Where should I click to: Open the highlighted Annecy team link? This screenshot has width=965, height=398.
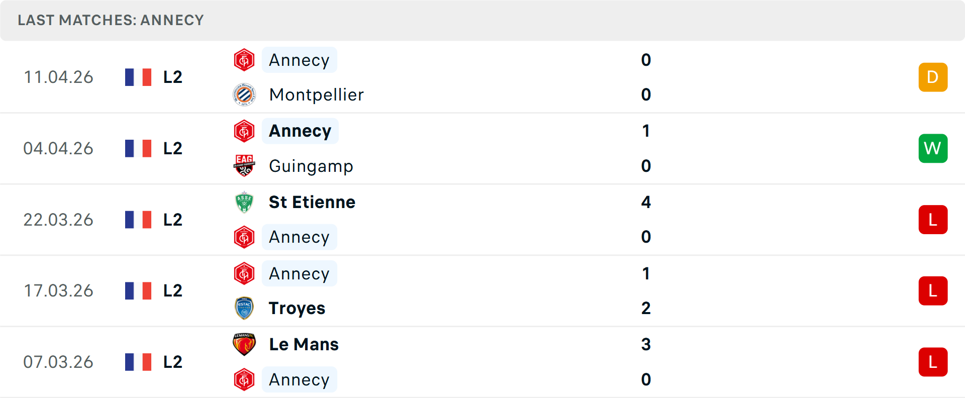(300, 131)
